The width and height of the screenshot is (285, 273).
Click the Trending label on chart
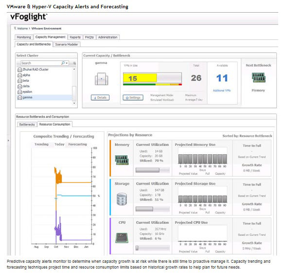41,144
